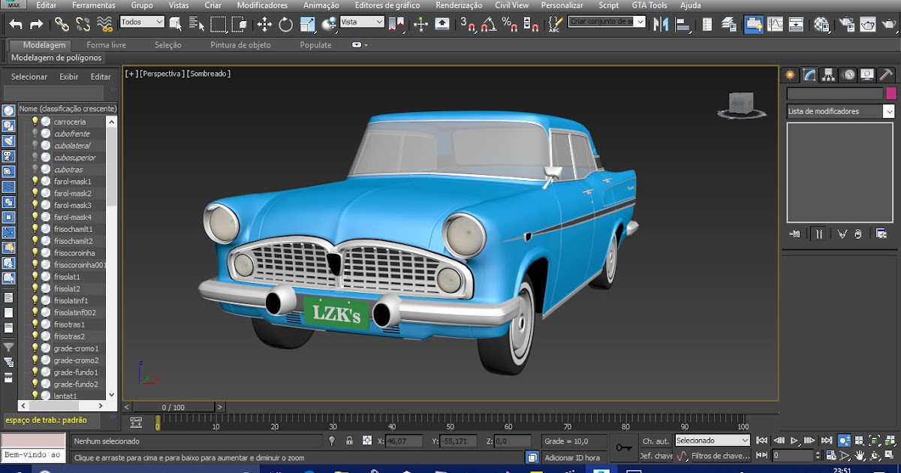Open the Utilities hammer panel

click(886, 74)
